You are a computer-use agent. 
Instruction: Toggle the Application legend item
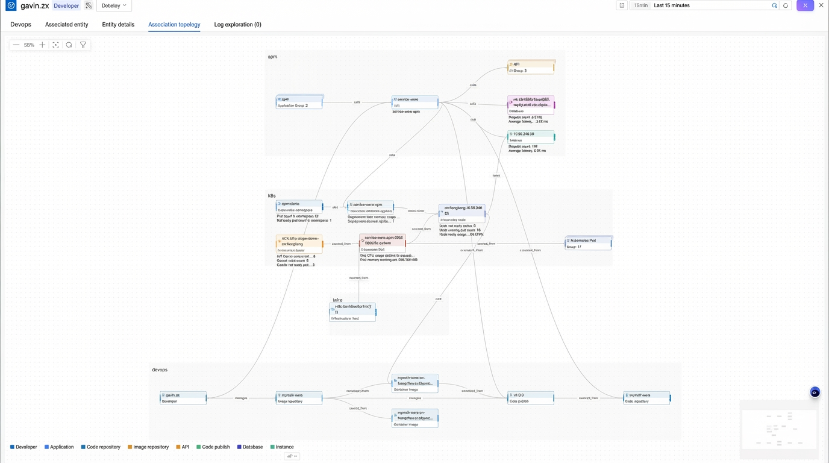(59, 447)
